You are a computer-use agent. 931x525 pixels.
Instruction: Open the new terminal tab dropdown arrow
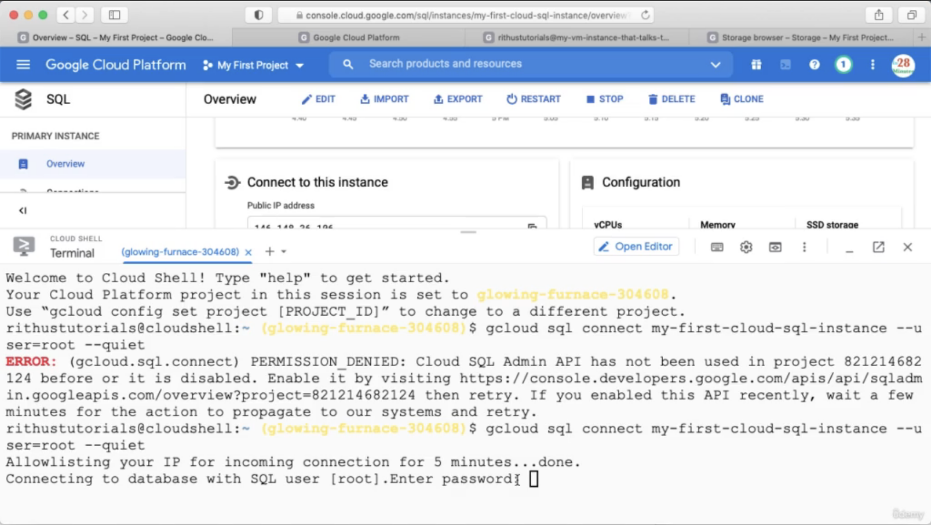click(284, 252)
